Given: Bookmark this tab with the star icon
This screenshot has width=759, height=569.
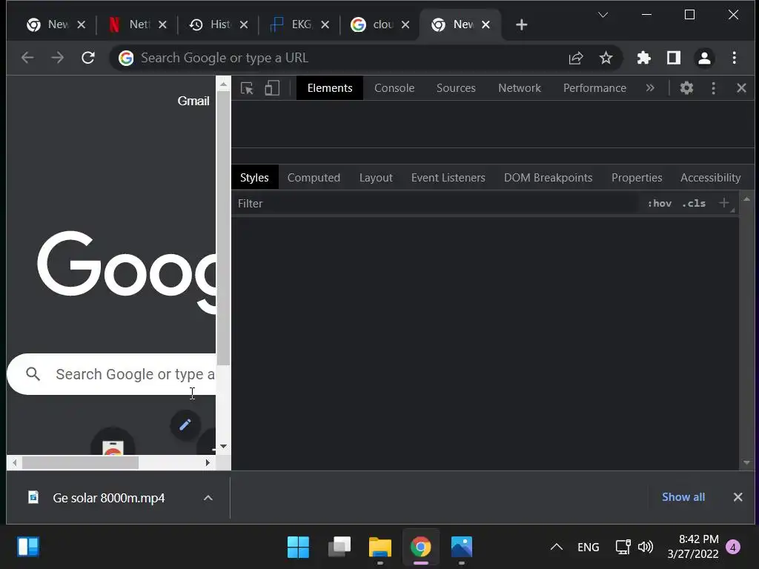Looking at the screenshot, I should [x=606, y=58].
